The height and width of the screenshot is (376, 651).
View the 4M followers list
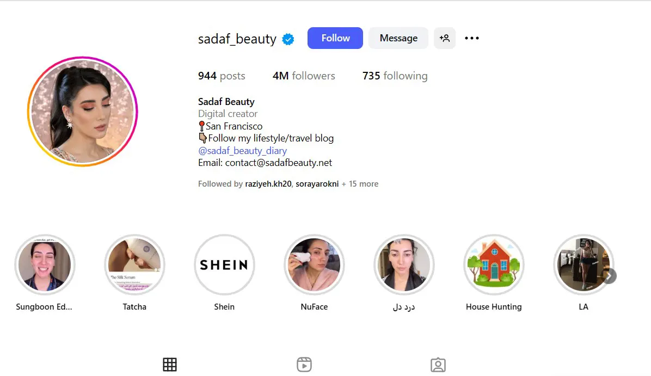304,76
